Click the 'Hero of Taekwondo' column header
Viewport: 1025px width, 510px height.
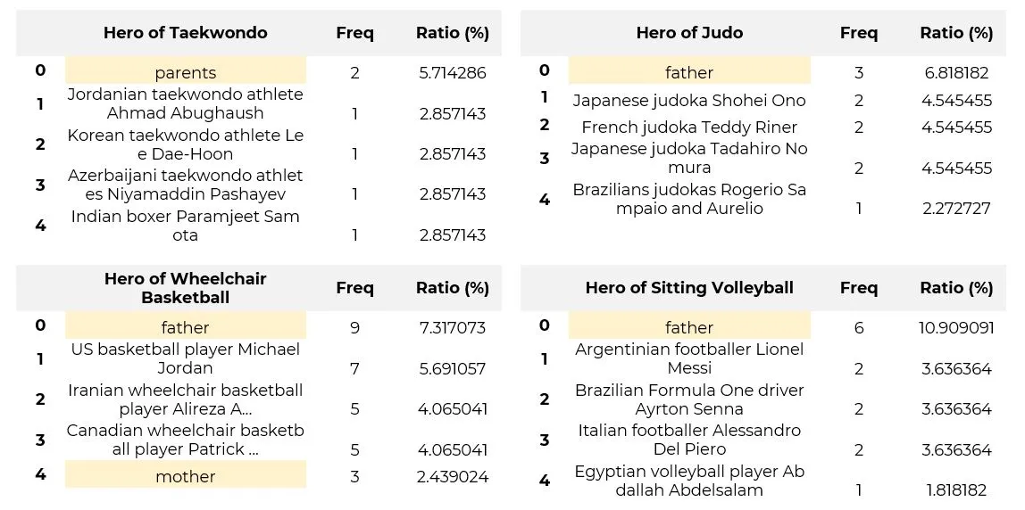click(x=185, y=33)
